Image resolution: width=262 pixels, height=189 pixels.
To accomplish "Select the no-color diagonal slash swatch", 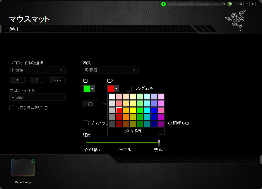I will pos(161,131).
